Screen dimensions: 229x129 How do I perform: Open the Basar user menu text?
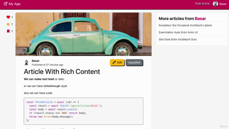223,4
